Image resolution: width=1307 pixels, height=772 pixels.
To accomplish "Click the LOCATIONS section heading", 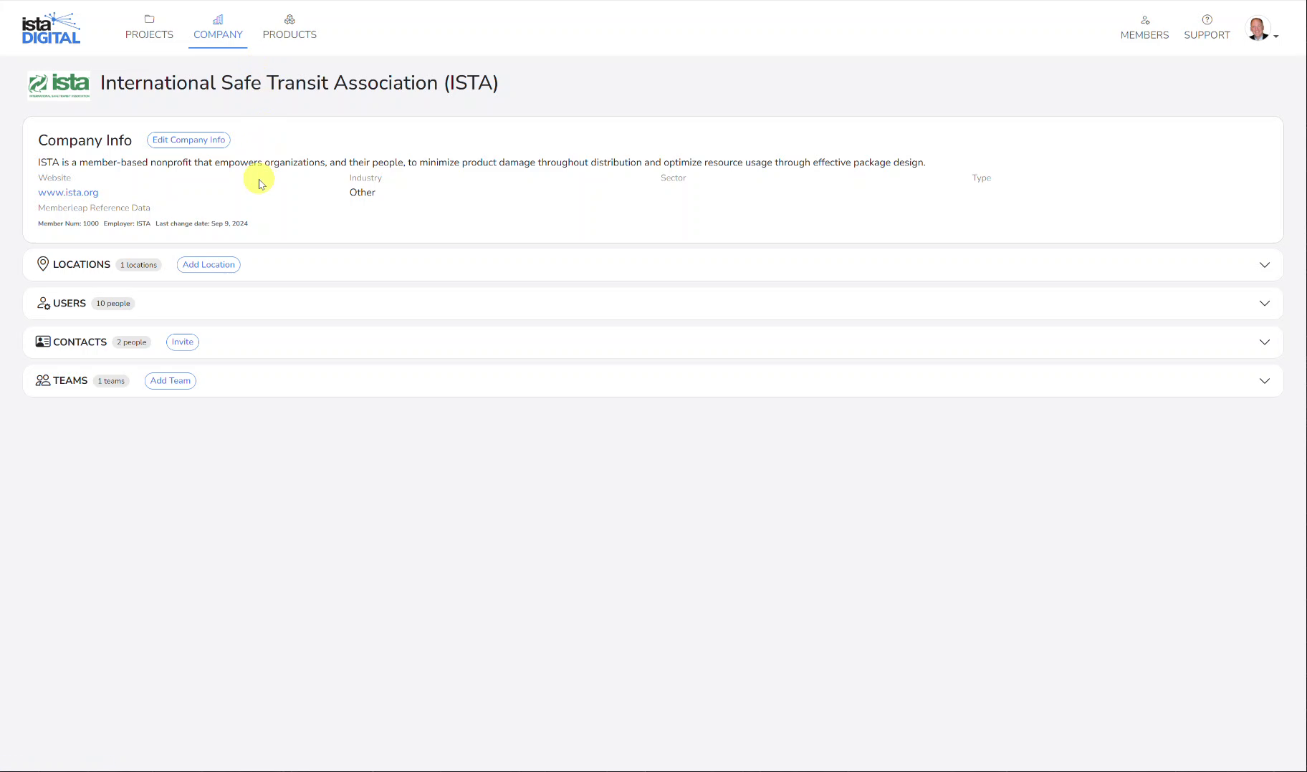I will 82,264.
